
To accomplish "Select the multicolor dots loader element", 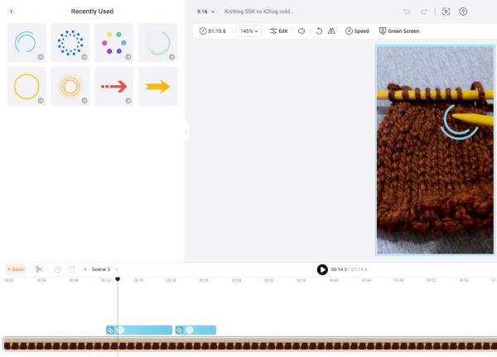I will 114,43.
